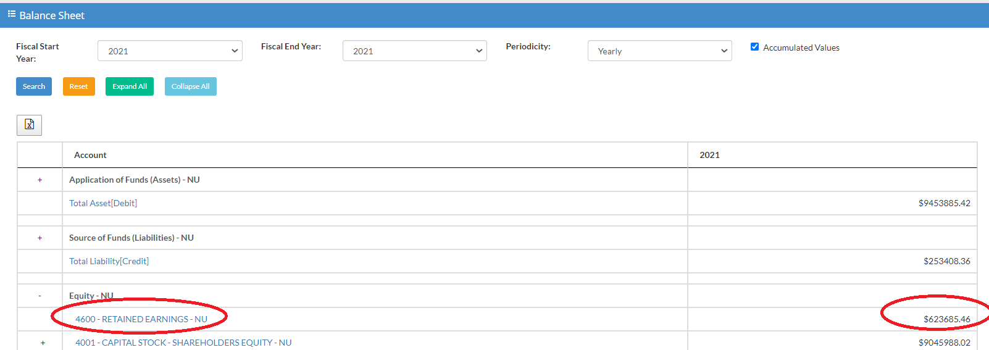This screenshot has width=989, height=350.
Task: Collapse the Equity - NU row
Action: point(40,296)
